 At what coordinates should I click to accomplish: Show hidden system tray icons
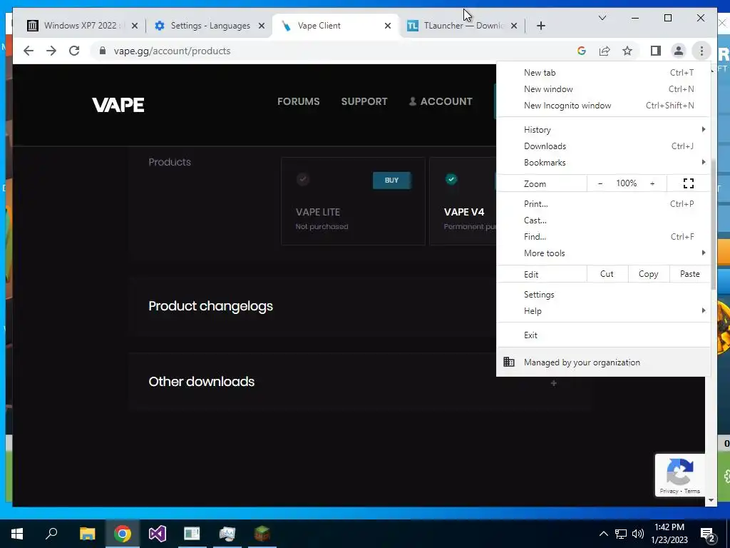pos(603,534)
